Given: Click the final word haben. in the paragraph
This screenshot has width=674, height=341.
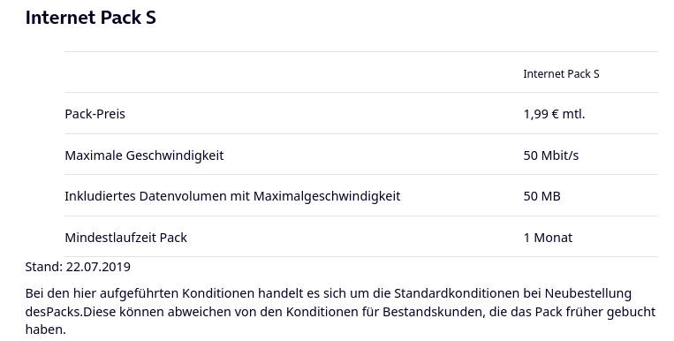Looking at the screenshot, I should click(46, 330).
